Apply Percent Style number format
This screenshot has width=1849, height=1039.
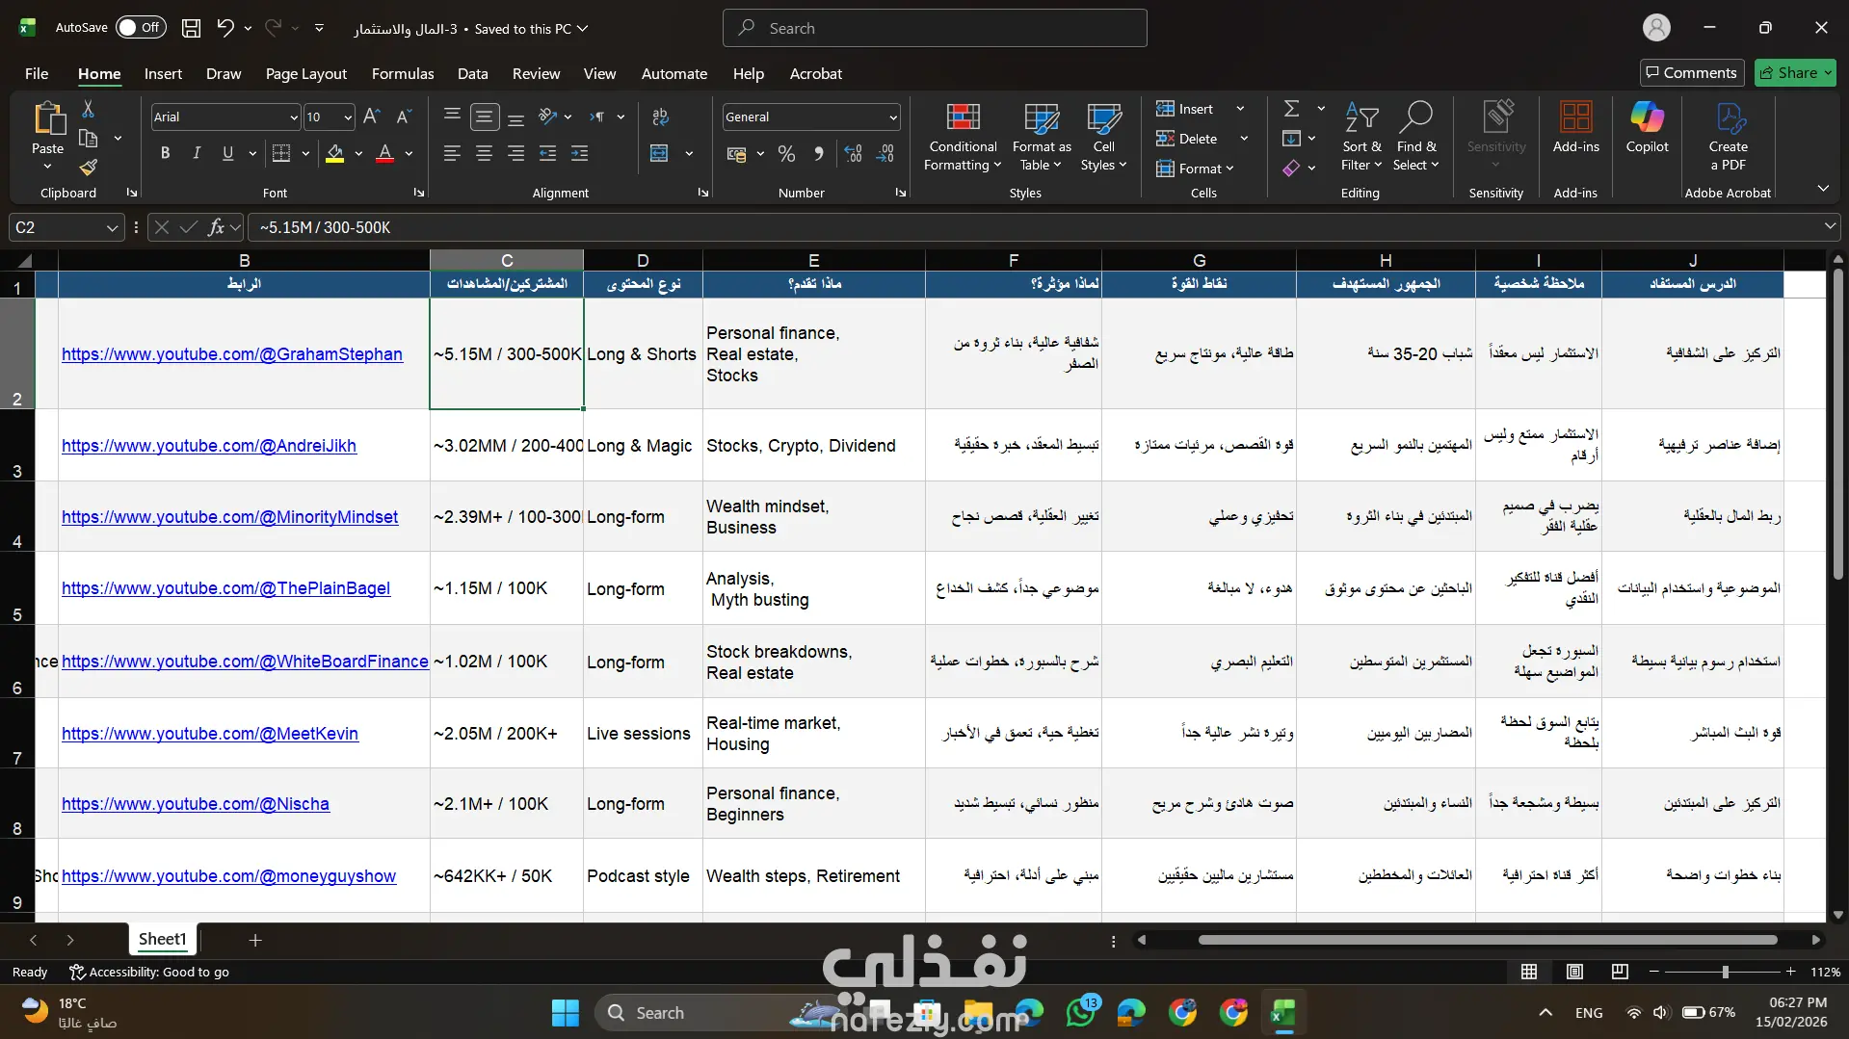(x=786, y=153)
